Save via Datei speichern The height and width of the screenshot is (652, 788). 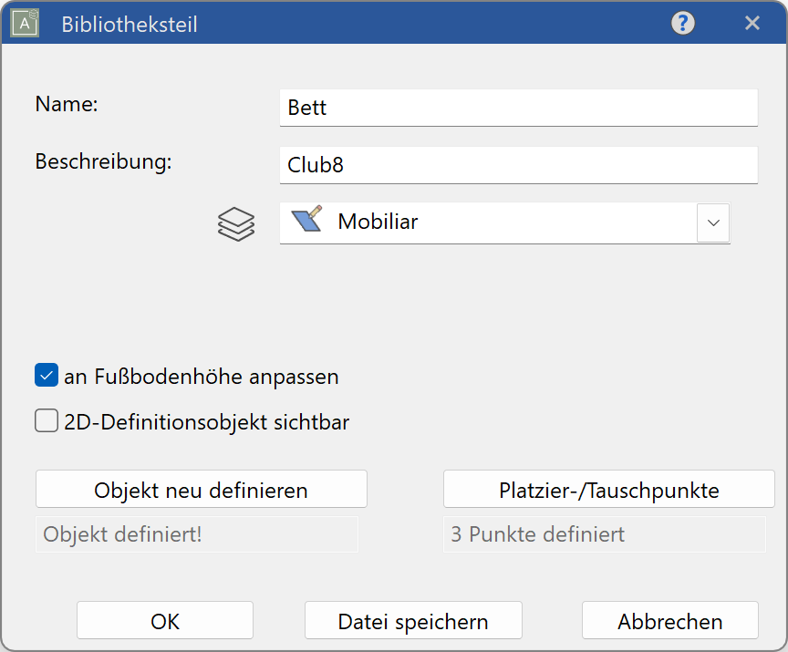tap(413, 620)
